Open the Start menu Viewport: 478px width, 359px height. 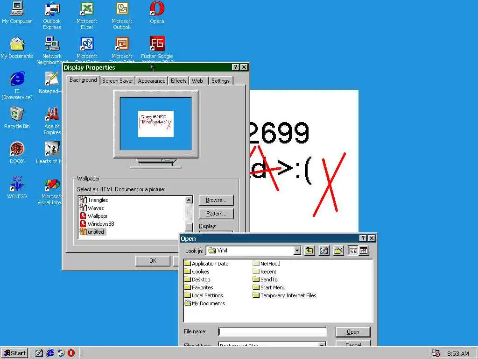[14, 353]
